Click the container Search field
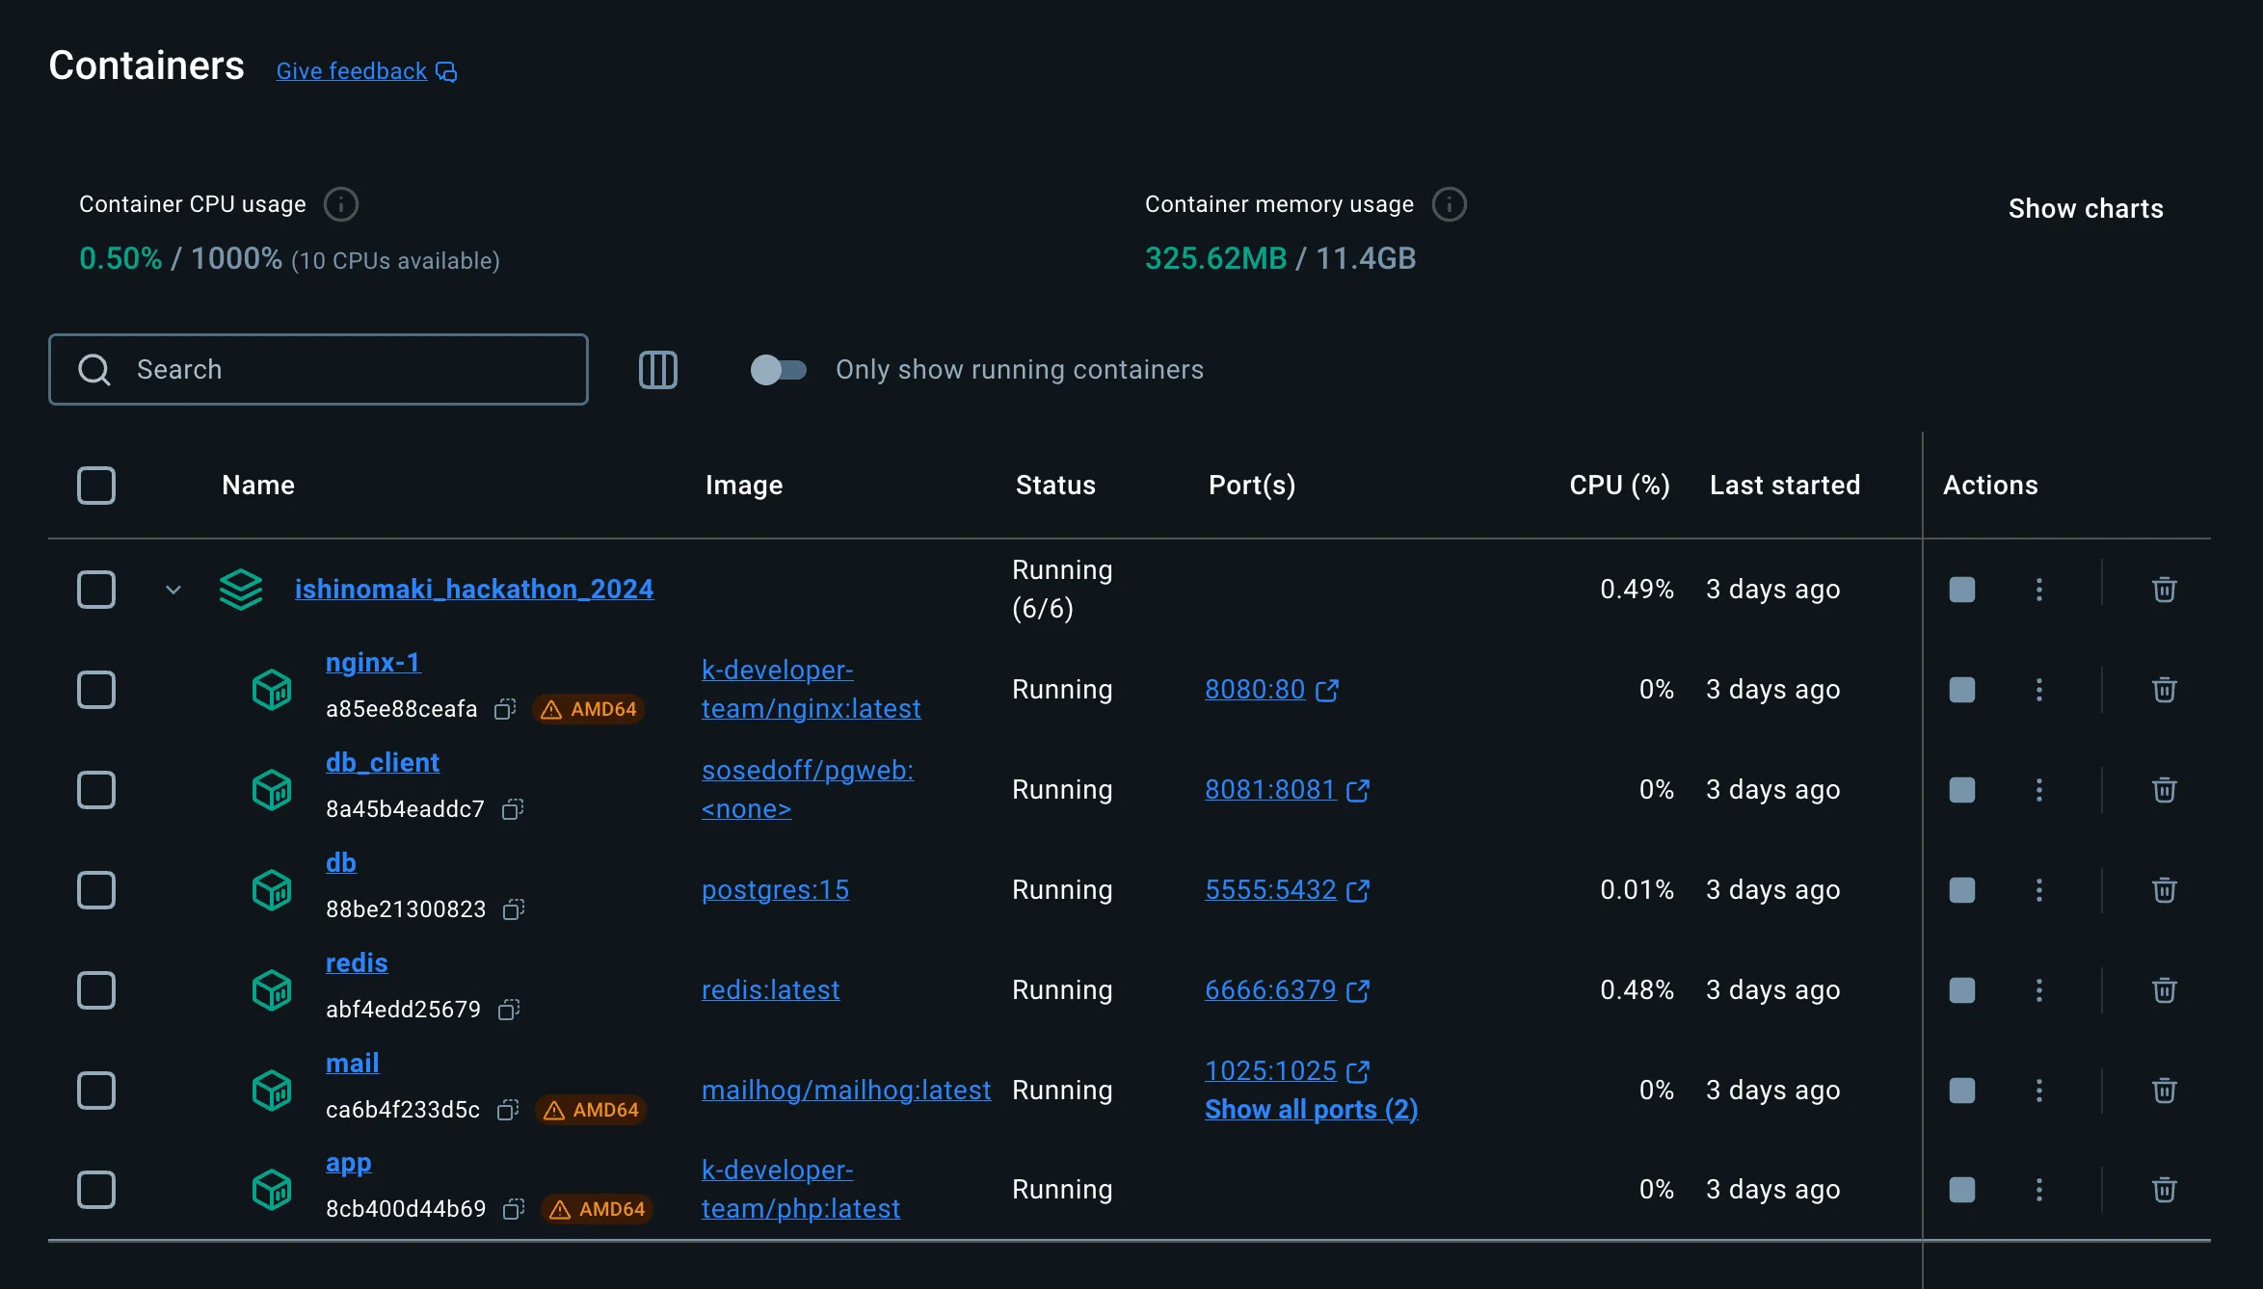Image resolution: width=2263 pixels, height=1289 pixels. [x=318, y=370]
